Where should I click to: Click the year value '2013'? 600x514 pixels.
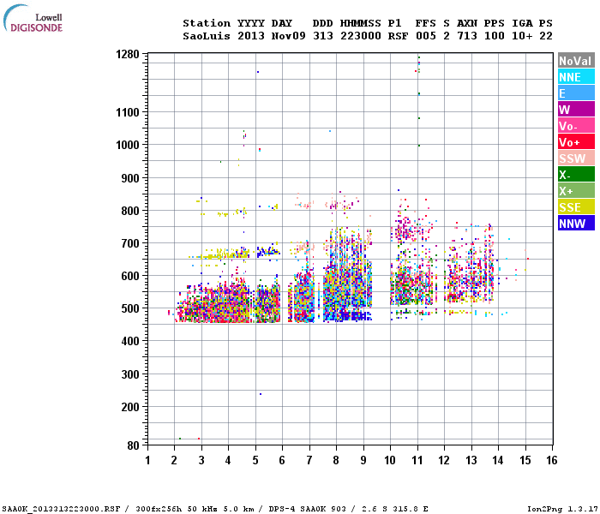251,36
